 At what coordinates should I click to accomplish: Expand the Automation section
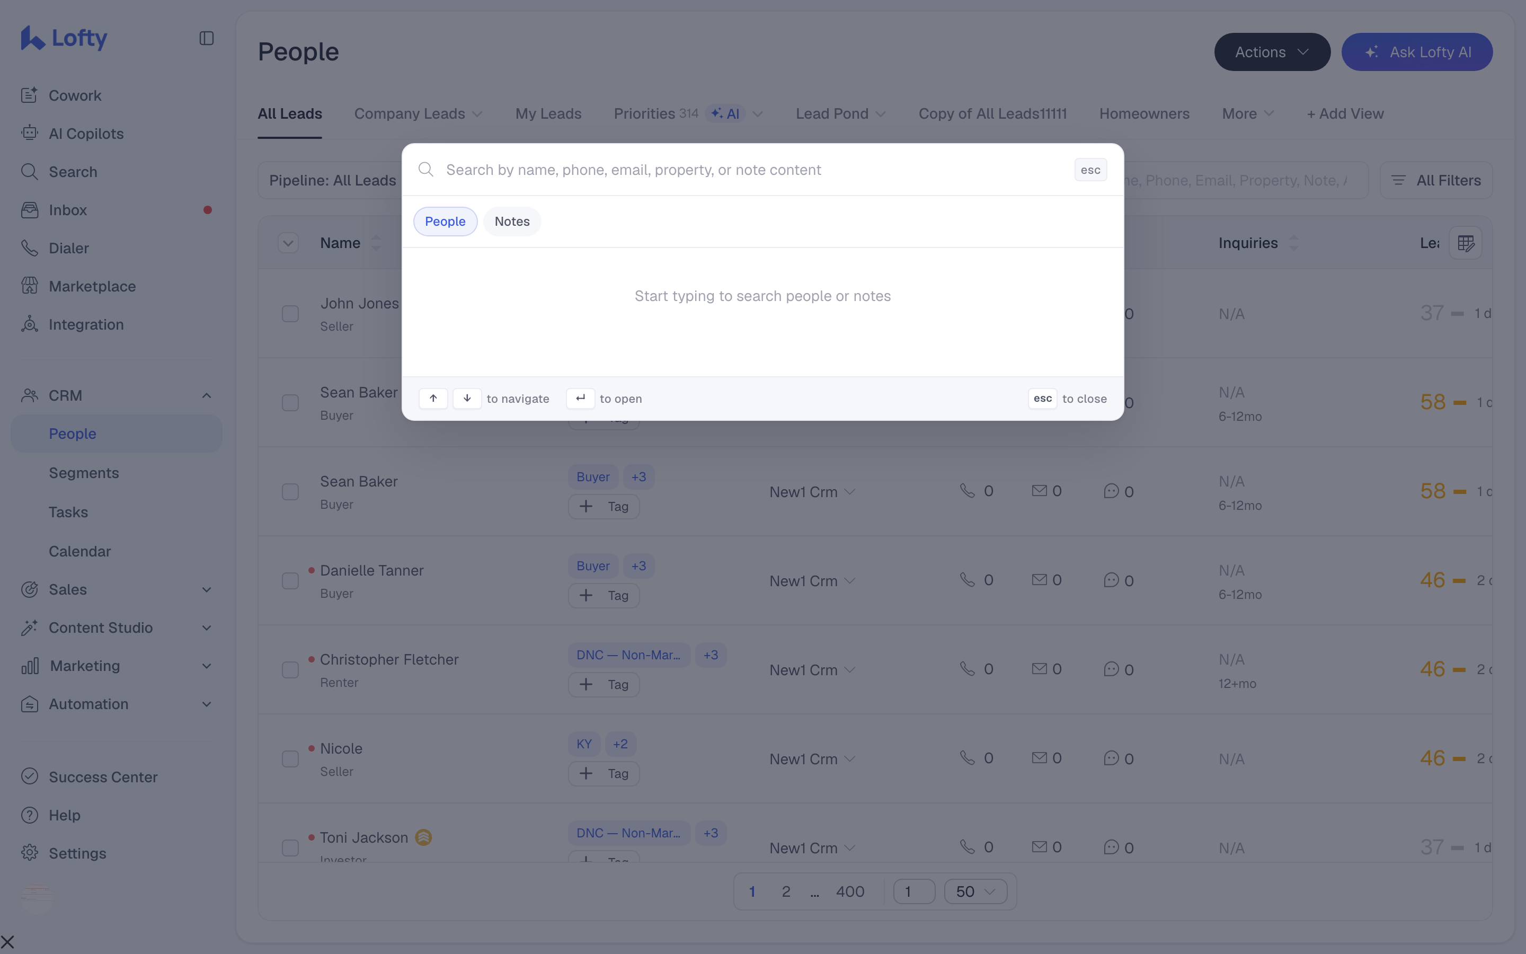pyautogui.click(x=206, y=704)
